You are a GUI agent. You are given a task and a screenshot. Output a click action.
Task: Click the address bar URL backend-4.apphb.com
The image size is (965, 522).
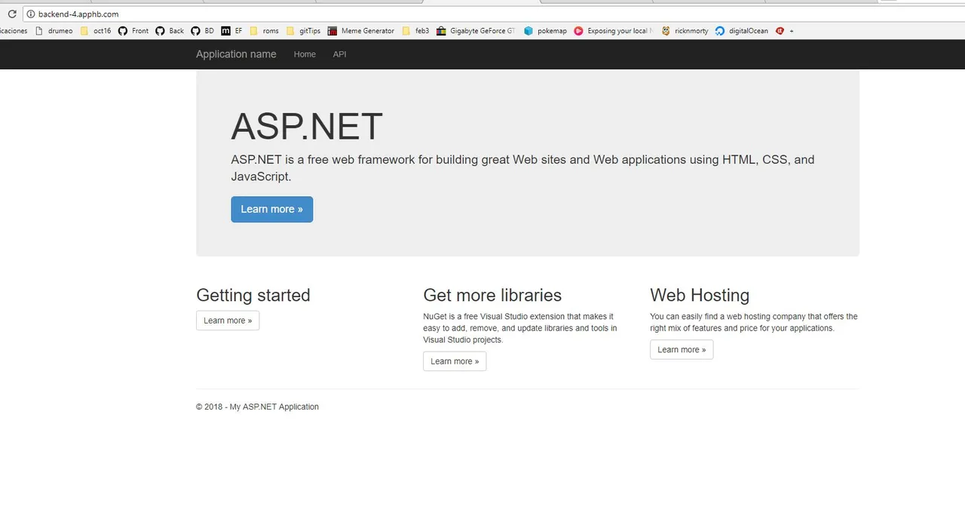coord(78,14)
